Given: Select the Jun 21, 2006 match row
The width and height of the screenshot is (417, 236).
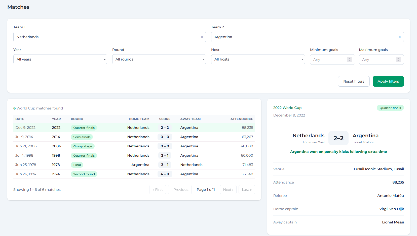Looking at the screenshot, I should click(134, 146).
